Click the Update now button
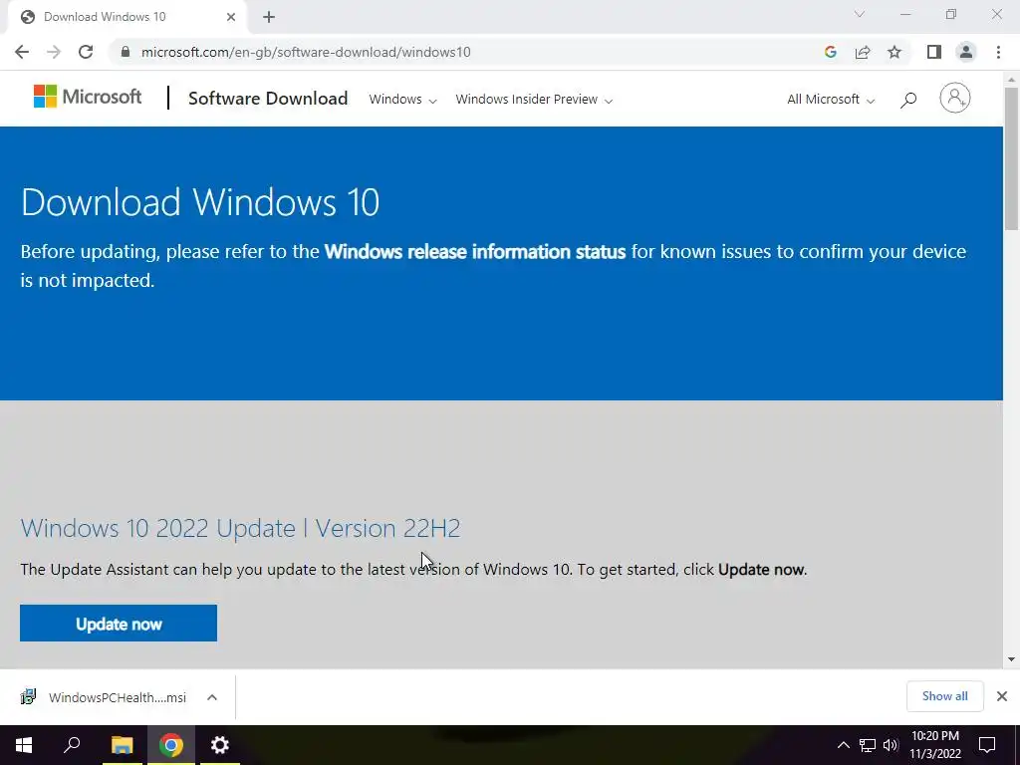 pyautogui.click(x=119, y=624)
